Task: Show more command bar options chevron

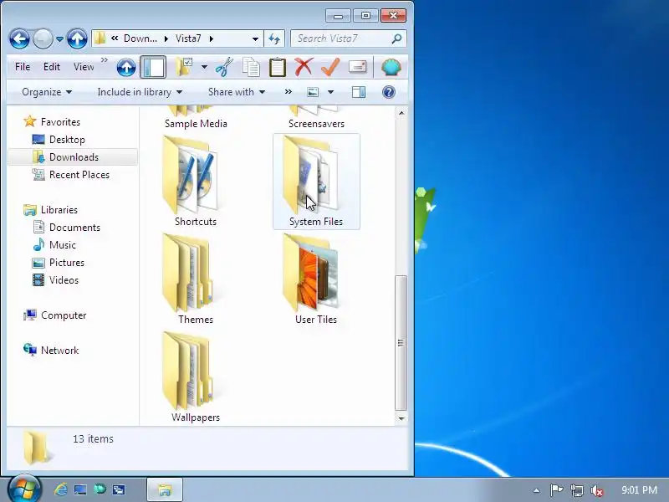Action: 289,92
